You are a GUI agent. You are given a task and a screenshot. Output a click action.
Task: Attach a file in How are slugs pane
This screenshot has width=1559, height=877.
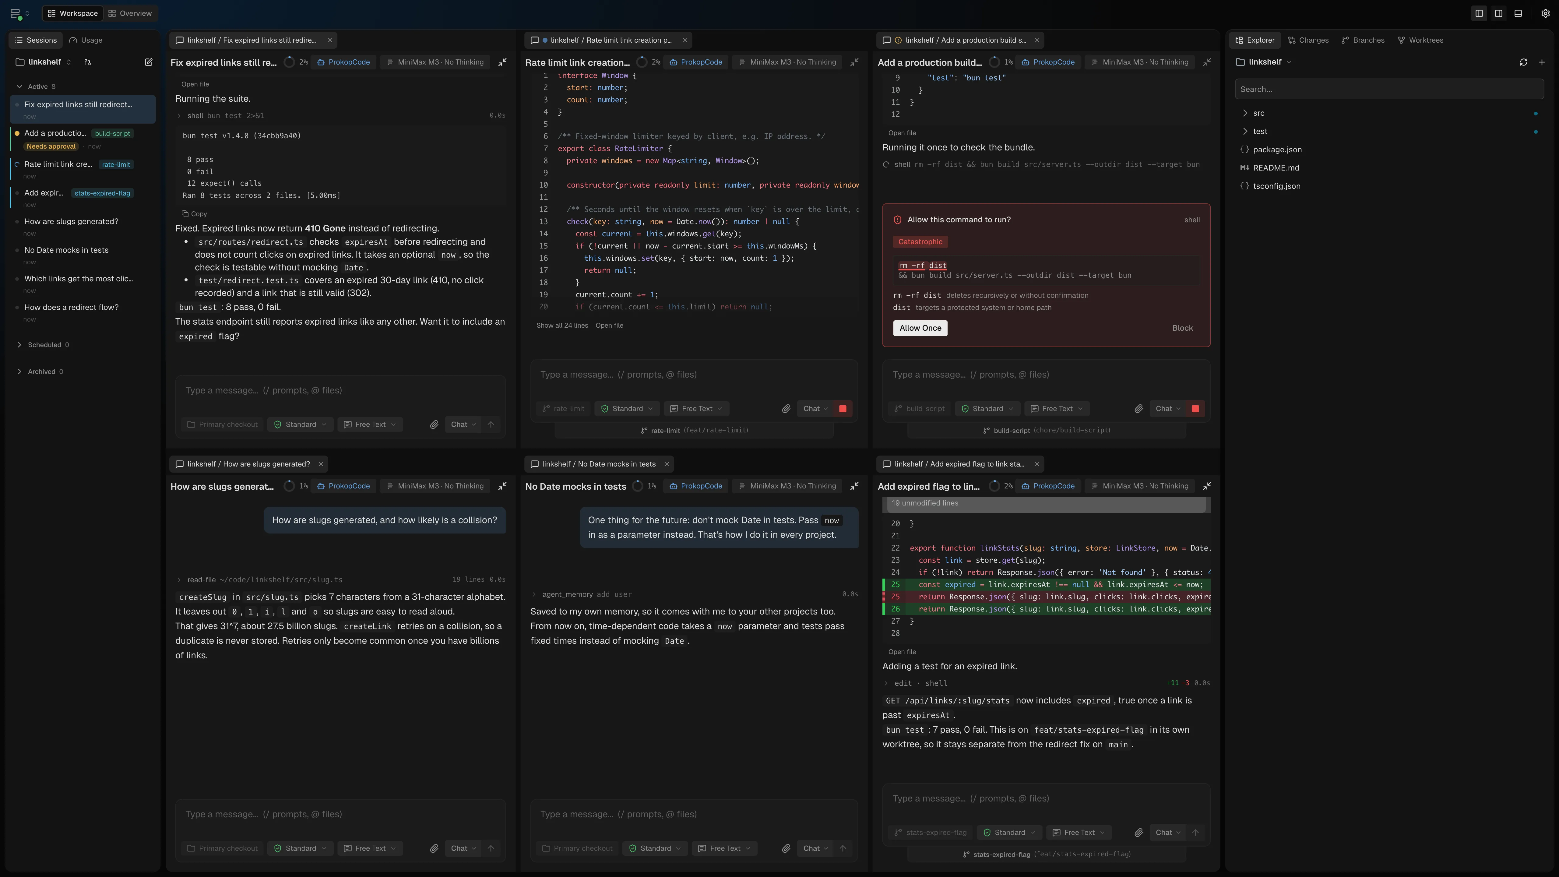point(434,848)
